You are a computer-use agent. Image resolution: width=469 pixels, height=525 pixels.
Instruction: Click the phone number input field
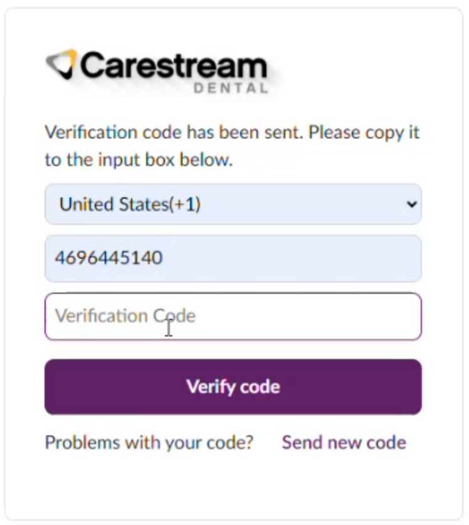233,258
